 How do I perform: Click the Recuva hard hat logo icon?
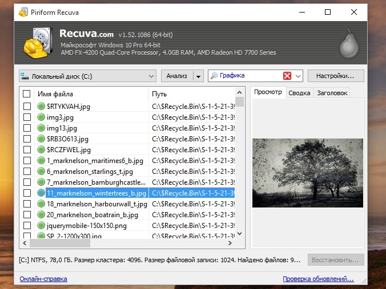coord(38,43)
